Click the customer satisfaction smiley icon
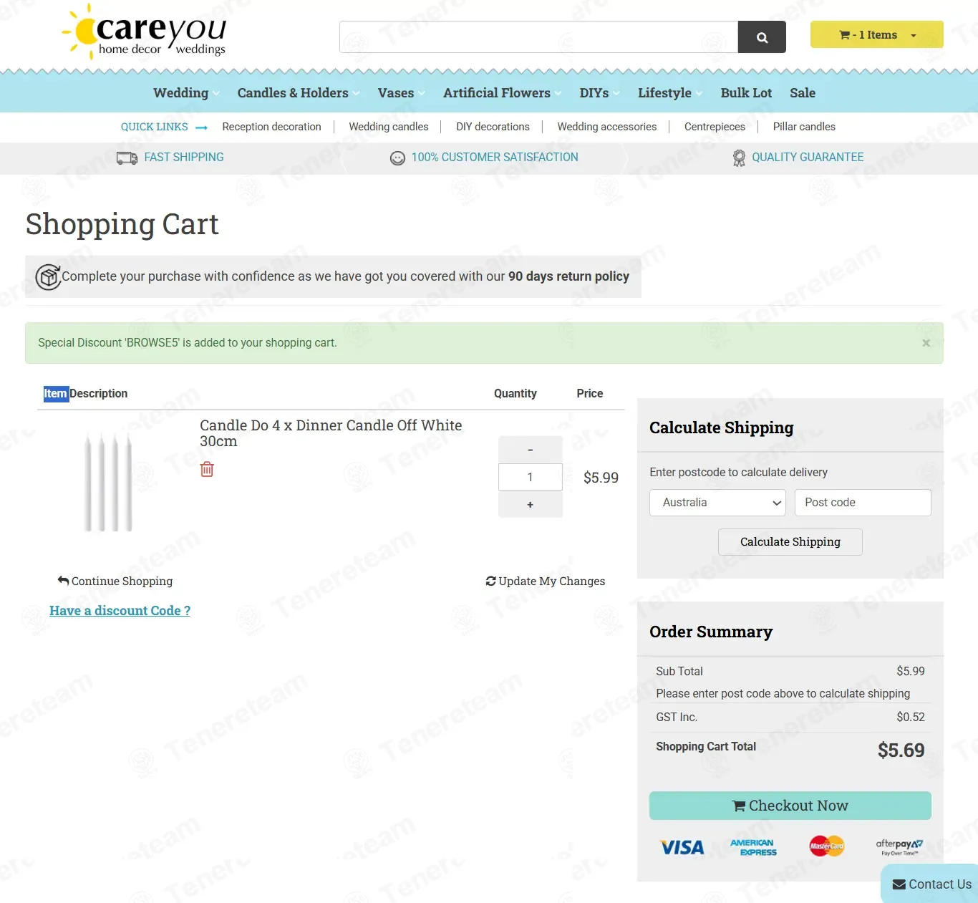Screen dimensions: 978x903 coord(397,158)
